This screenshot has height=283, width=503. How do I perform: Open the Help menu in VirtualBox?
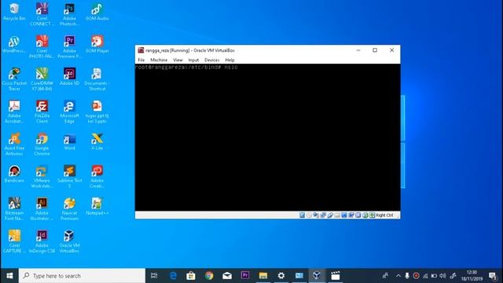pos(229,60)
